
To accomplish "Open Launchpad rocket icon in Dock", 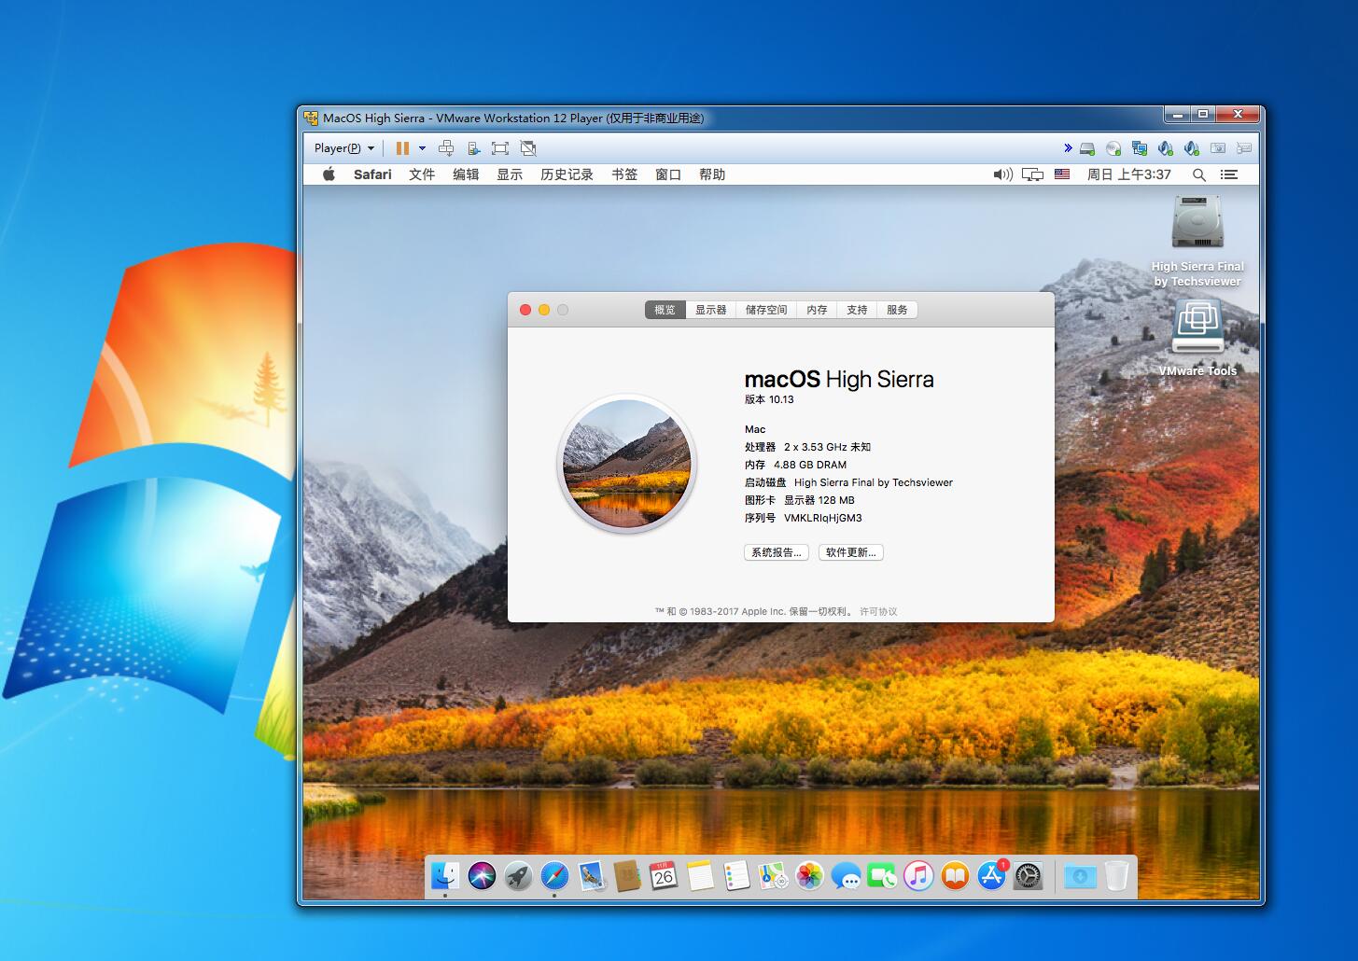I will (x=518, y=875).
